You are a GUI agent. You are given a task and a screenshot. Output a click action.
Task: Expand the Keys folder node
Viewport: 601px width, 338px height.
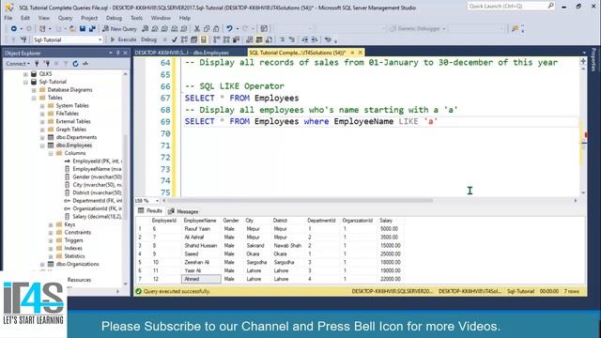(51, 224)
